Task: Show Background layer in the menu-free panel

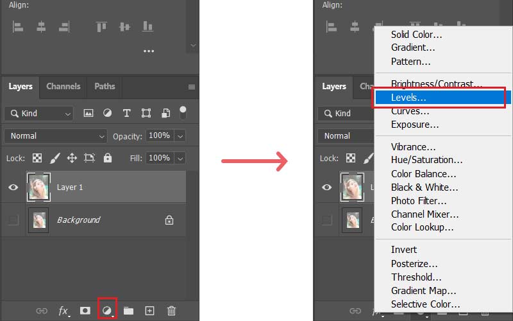Action: coord(13,220)
